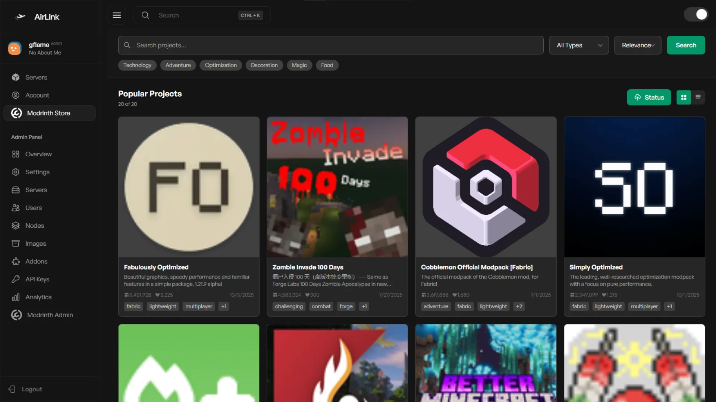
Task: Open Modrinth Admin from sidebar
Action: point(50,315)
